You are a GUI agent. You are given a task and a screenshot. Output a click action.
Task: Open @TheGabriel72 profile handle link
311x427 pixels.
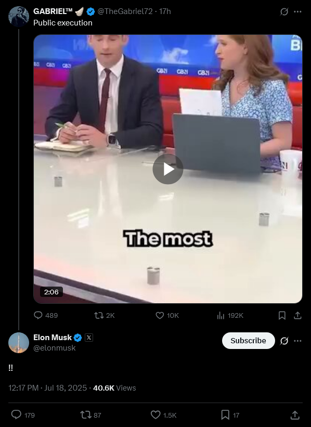(x=125, y=11)
